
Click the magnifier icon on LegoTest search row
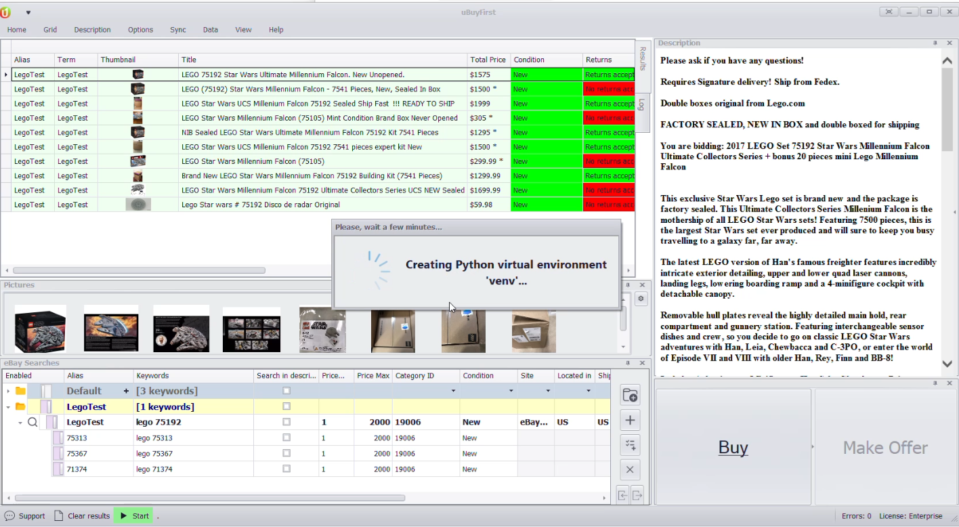point(32,422)
